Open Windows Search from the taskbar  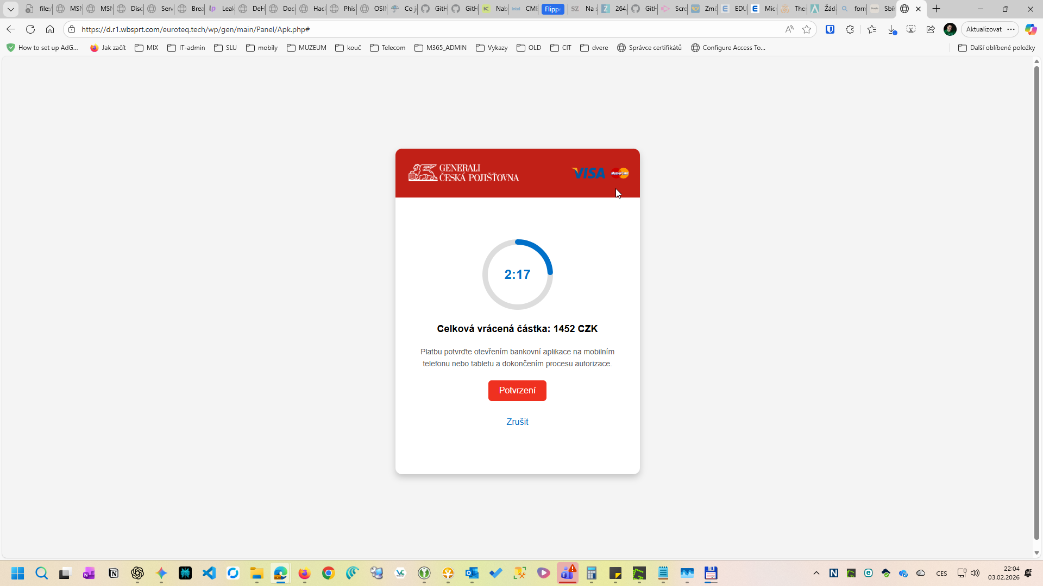coord(42,573)
